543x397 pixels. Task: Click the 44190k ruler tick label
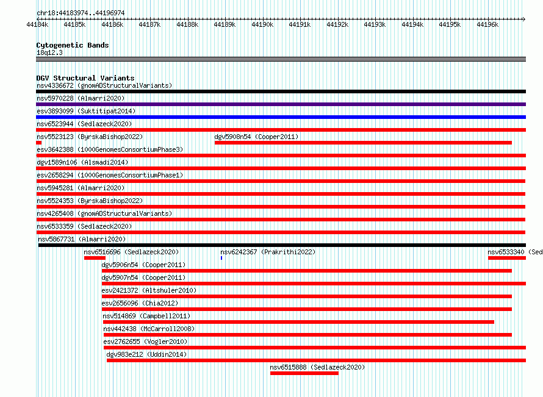tap(262, 24)
